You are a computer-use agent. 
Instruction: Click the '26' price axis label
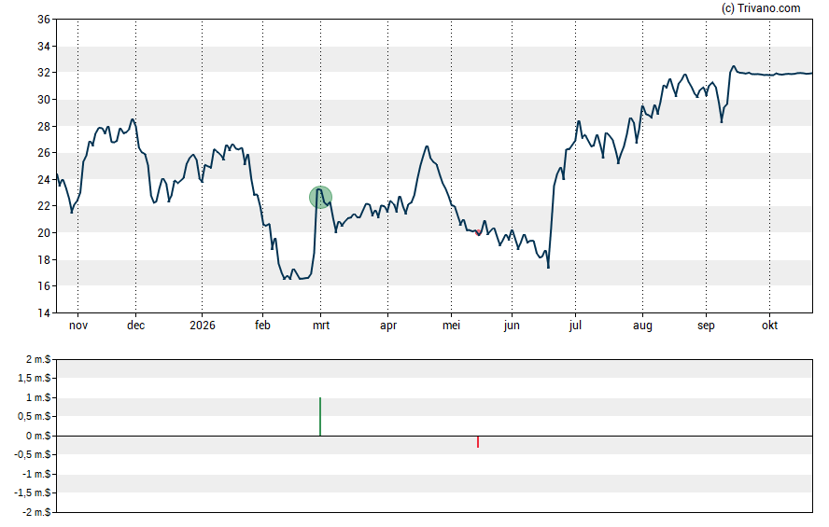click(x=44, y=153)
